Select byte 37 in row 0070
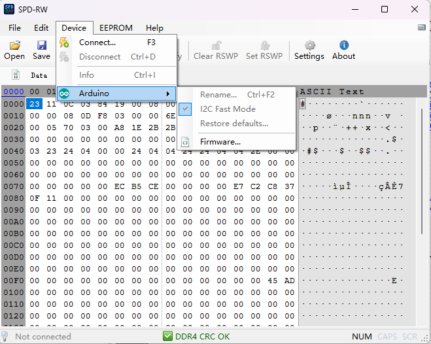The width and height of the screenshot is (431, 344). point(290,186)
